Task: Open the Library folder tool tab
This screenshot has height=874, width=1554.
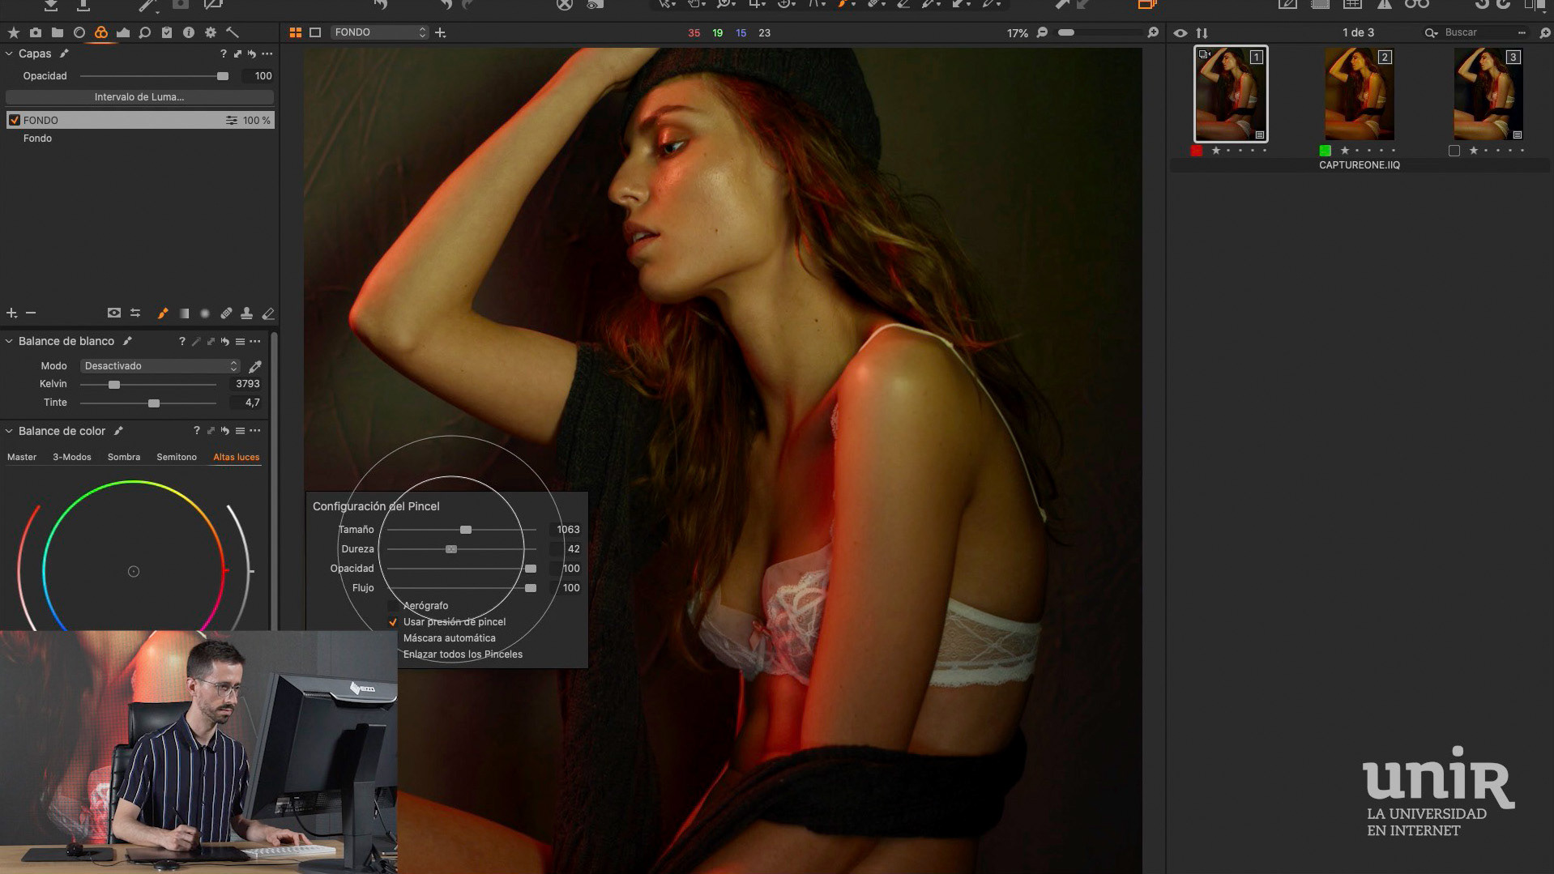Action: [58, 32]
